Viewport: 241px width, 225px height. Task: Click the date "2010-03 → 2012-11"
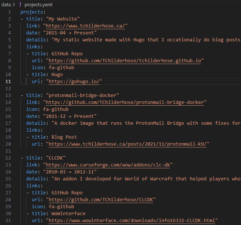pyautogui.click(x=70, y=172)
